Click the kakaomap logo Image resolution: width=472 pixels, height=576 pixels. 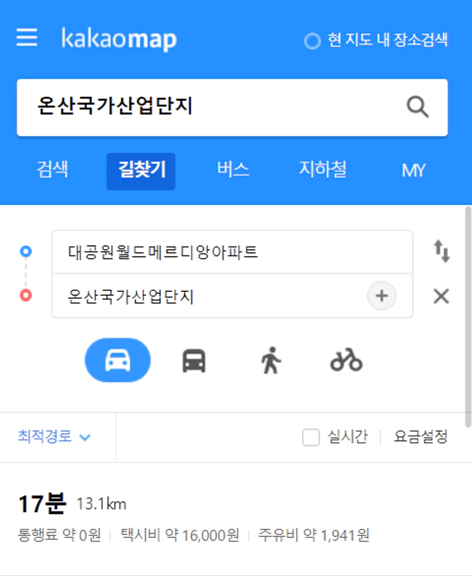119,39
